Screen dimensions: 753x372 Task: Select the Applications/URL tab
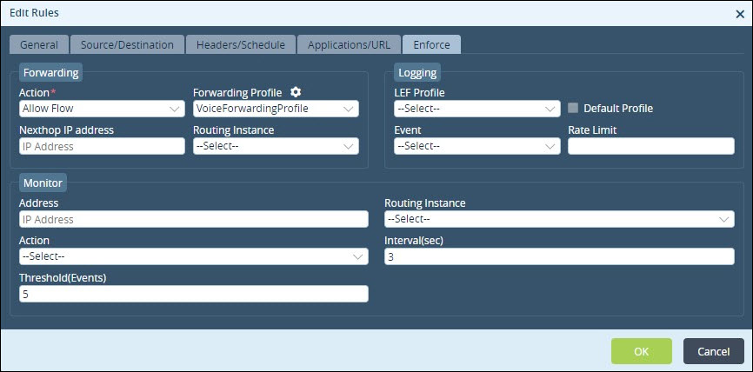coord(349,44)
